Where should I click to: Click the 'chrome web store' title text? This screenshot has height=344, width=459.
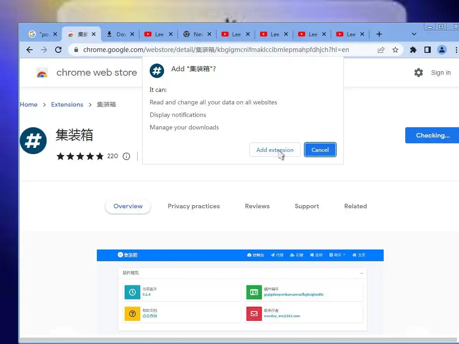click(97, 73)
